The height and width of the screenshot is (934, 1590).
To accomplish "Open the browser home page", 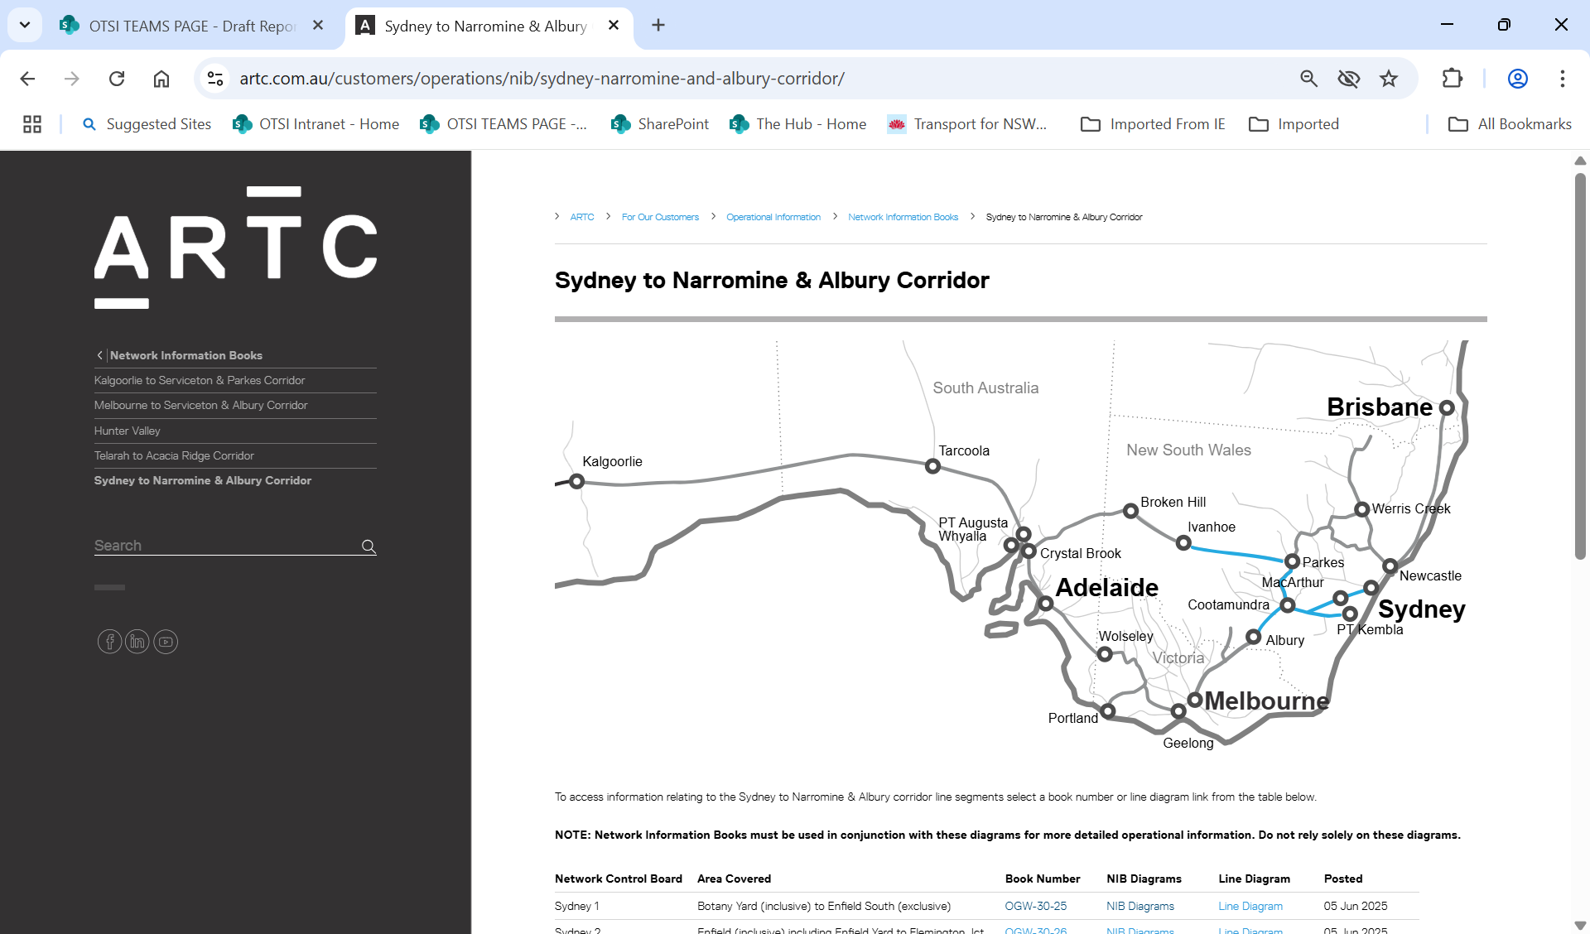I will (x=161, y=79).
